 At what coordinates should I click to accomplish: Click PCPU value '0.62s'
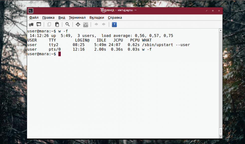coord(134,45)
